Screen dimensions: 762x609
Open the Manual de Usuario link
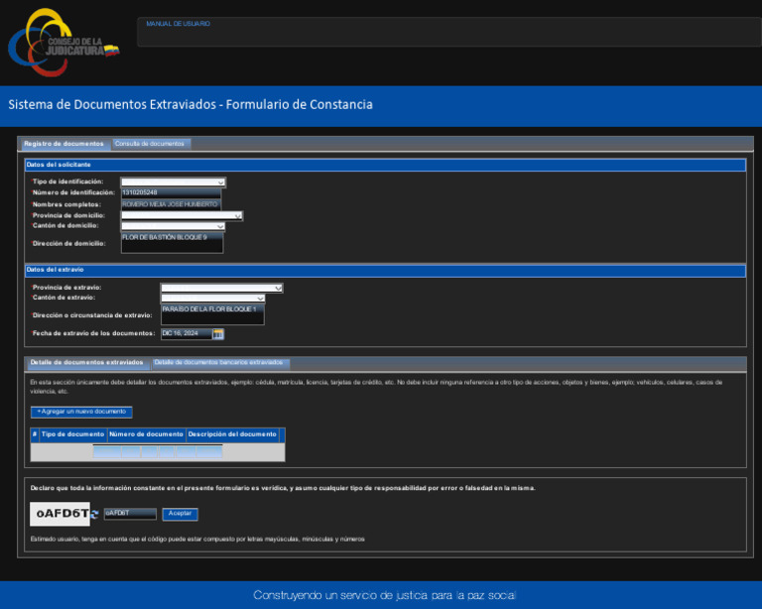[179, 24]
